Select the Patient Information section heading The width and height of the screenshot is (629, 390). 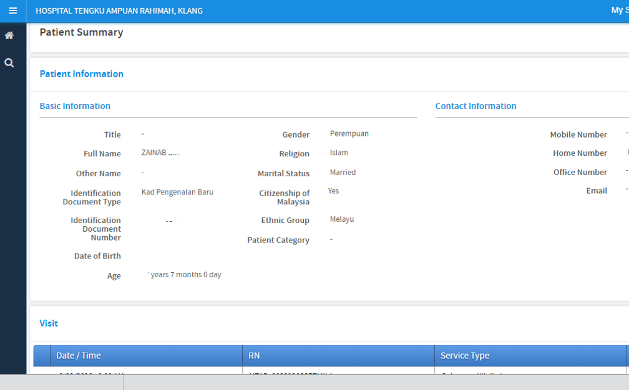[81, 74]
